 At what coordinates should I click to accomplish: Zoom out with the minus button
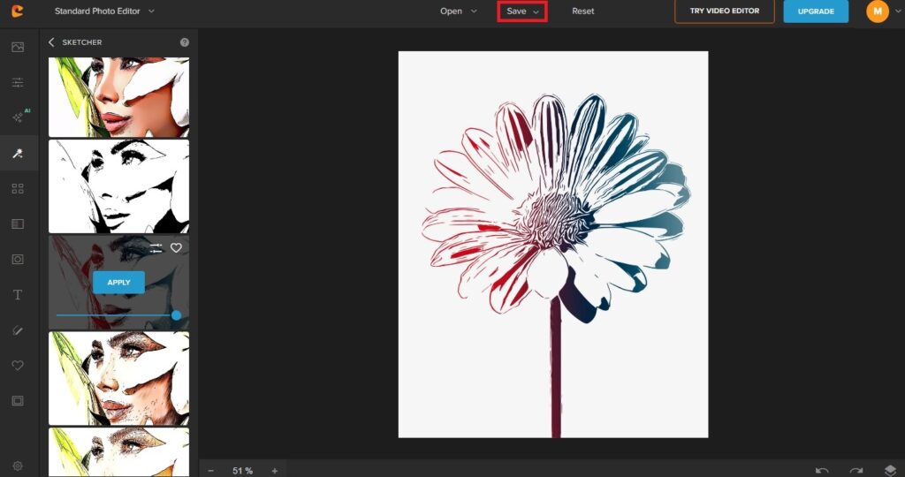pyautogui.click(x=210, y=471)
